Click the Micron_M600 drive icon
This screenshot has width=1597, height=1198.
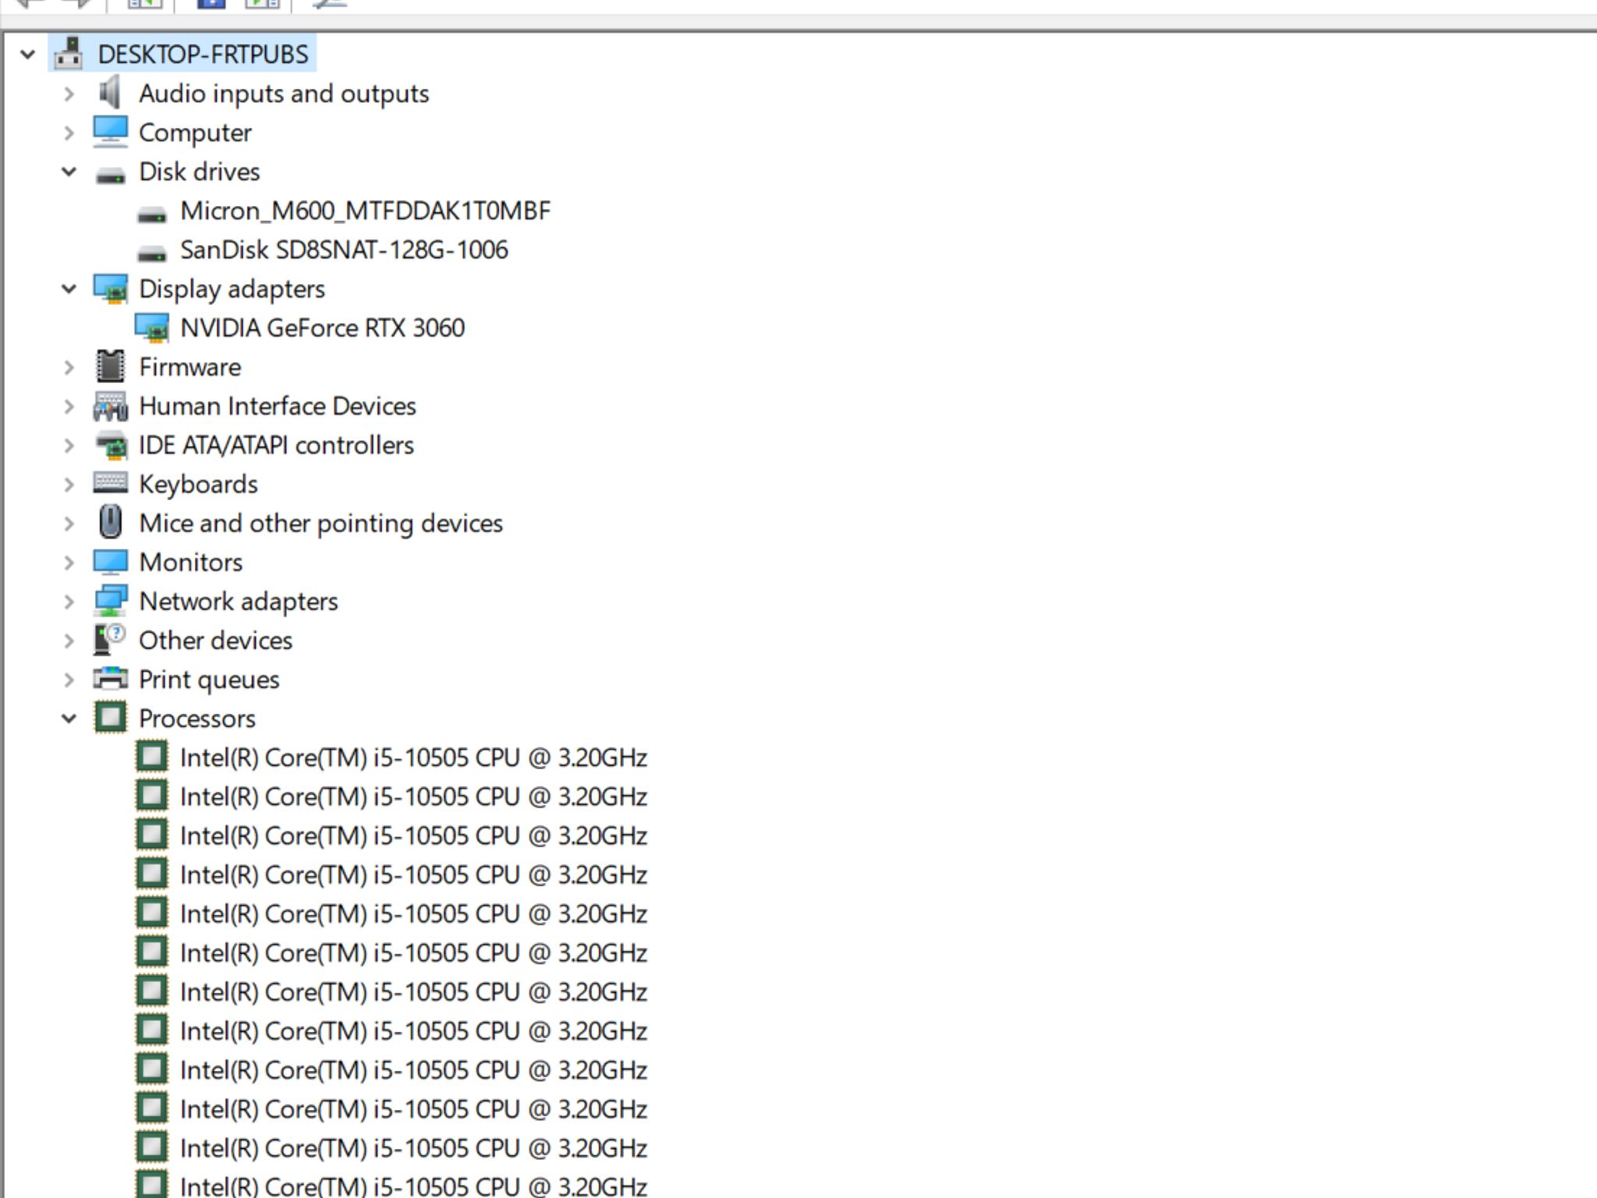(151, 214)
